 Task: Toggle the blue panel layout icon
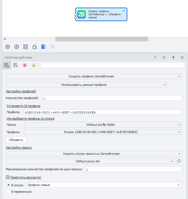coord(44,47)
